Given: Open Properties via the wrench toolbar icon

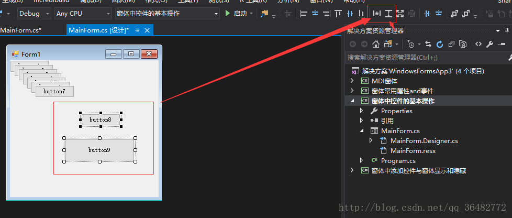Looking at the screenshot, I should tap(489, 44).
